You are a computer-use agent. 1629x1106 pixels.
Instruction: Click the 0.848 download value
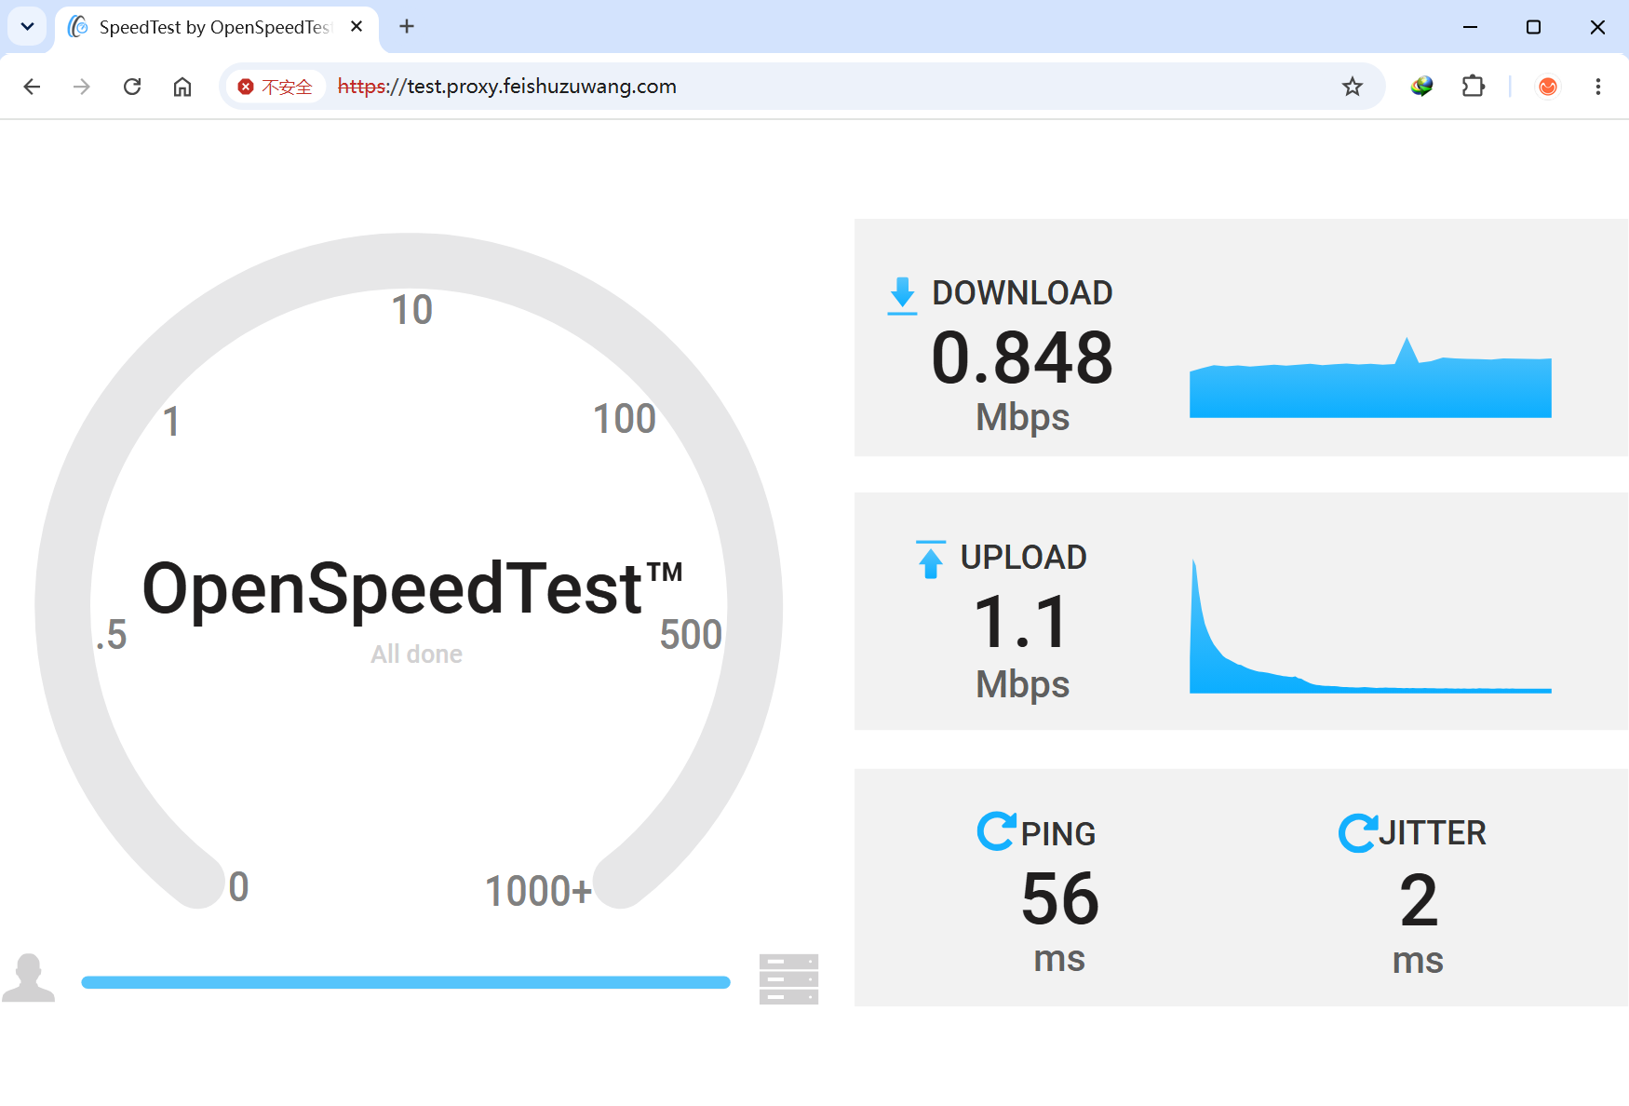click(1022, 358)
